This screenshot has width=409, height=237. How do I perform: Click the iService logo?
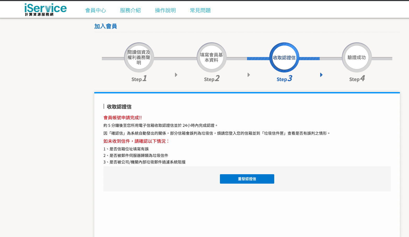(46, 10)
